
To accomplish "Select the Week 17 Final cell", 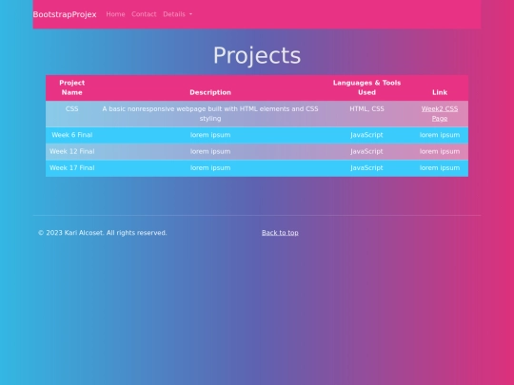I will [71, 168].
